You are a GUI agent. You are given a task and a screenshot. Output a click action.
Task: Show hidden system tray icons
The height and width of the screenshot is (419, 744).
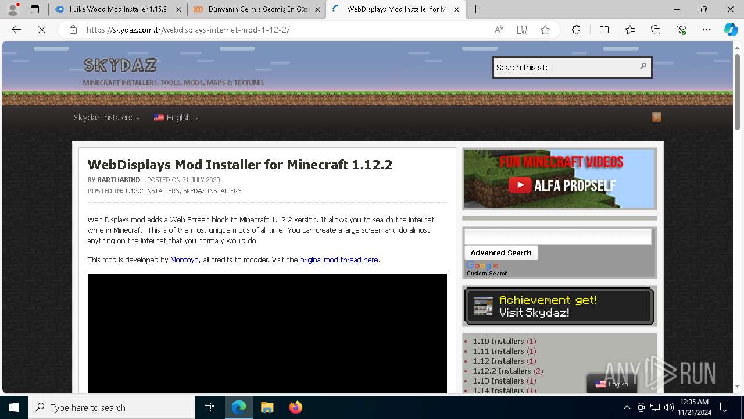(x=627, y=407)
